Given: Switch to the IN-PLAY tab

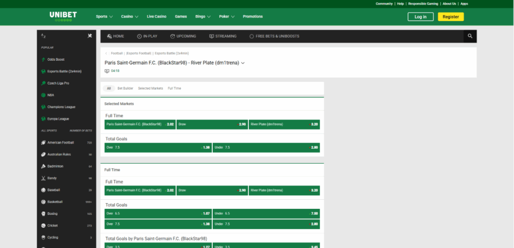Looking at the screenshot, I should [x=147, y=36].
